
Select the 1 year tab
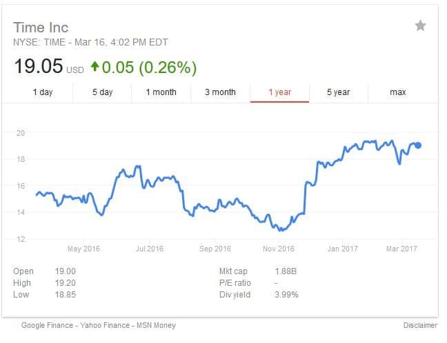point(279,92)
